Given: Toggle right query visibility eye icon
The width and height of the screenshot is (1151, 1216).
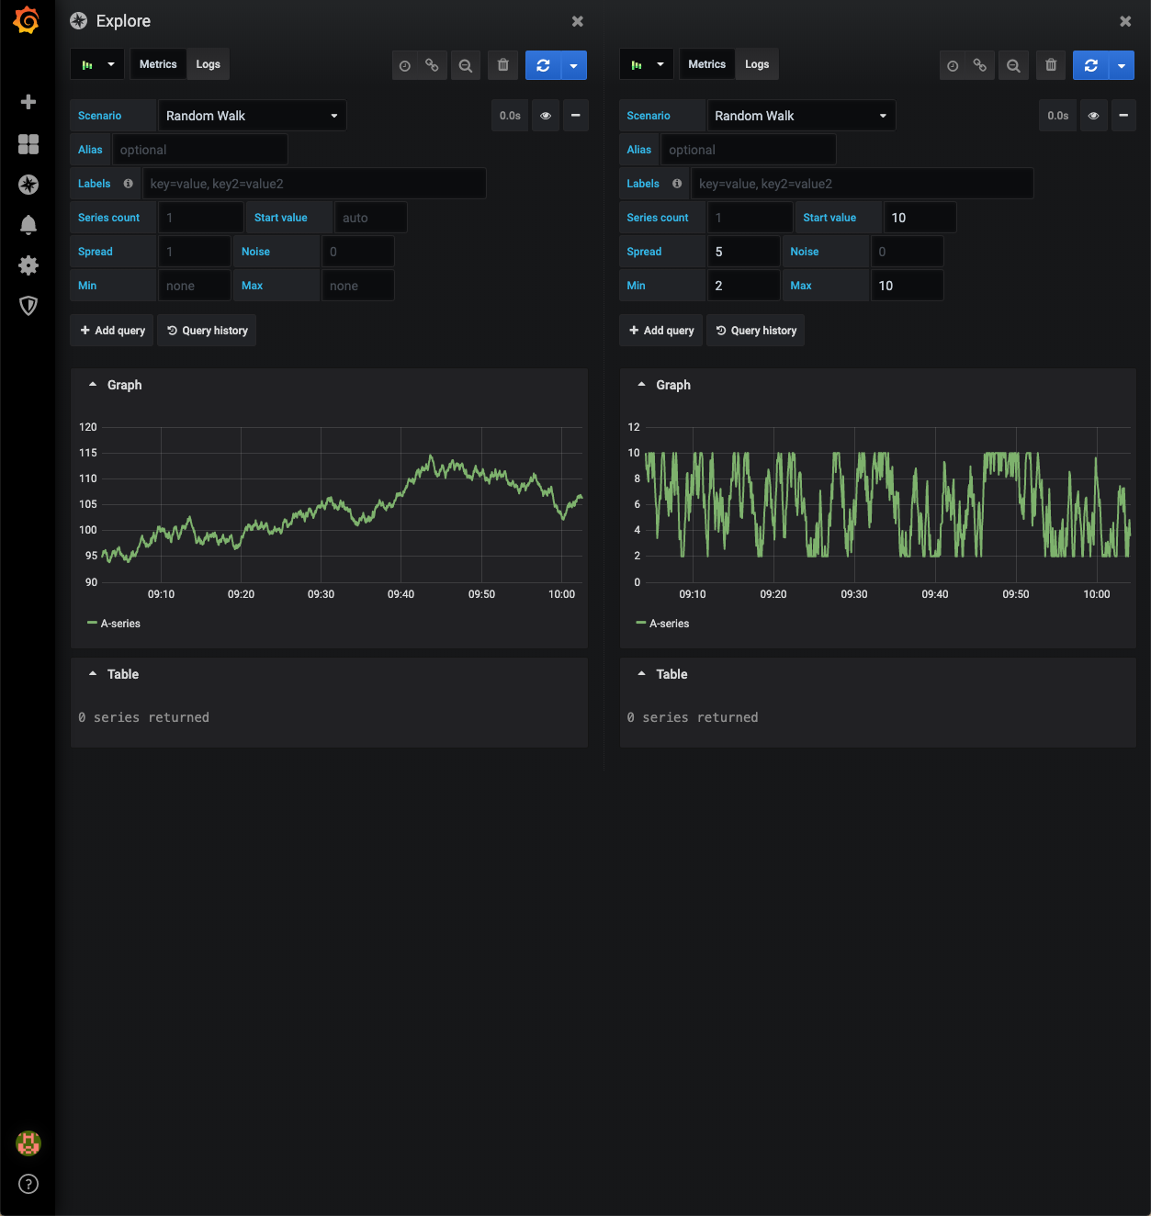Looking at the screenshot, I should (1093, 116).
